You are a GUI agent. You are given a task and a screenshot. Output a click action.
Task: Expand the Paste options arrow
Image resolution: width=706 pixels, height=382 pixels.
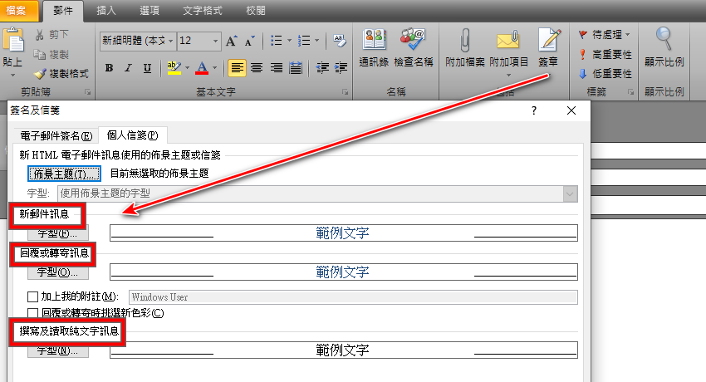click(x=12, y=73)
